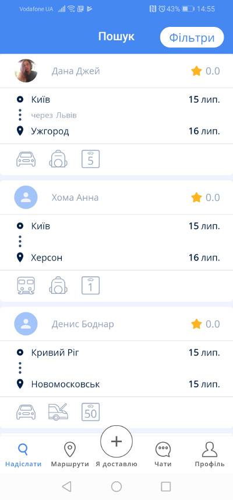Open the Київ to Ужгород route
The width and height of the screenshot is (233, 500).
pyautogui.click(x=116, y=116)
